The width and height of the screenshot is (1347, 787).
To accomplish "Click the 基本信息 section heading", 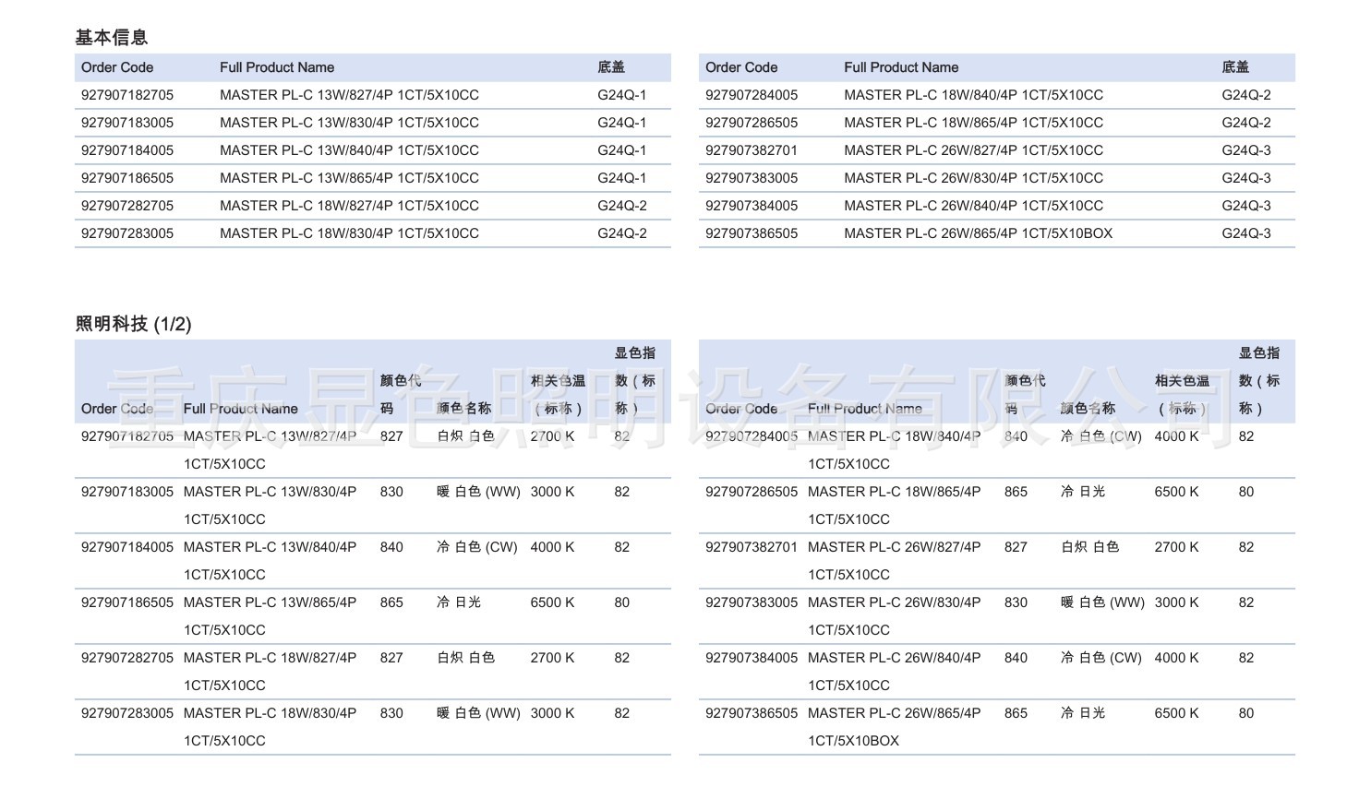I will pos(112,38).
